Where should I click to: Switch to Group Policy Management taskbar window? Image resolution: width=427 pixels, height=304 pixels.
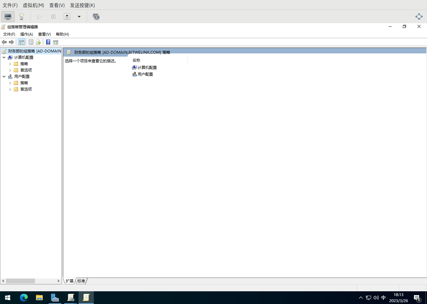tap(70, 298)
